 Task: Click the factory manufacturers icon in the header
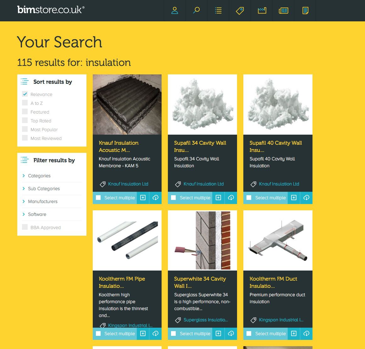[x=261, y=10]
